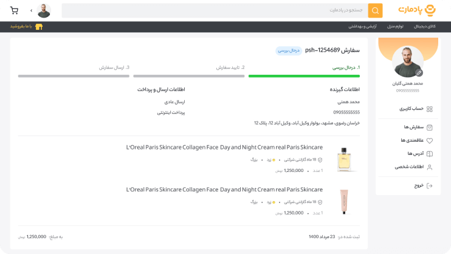Open the کالای دیجیتال category menu
The width and height of the screenshot is (451, 254).
[x=424, y=27]
